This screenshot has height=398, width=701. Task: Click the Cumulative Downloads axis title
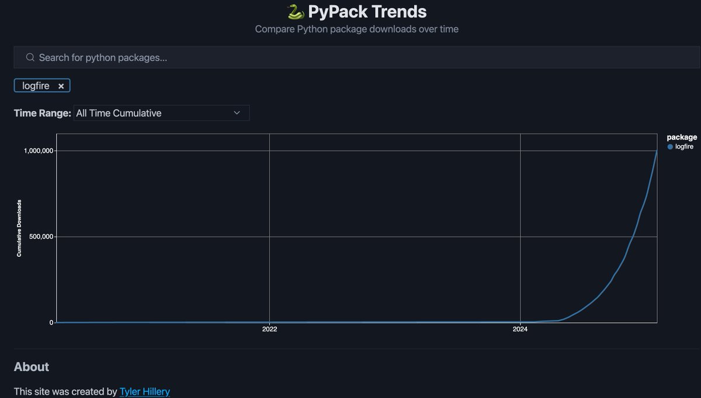(19, 228)
